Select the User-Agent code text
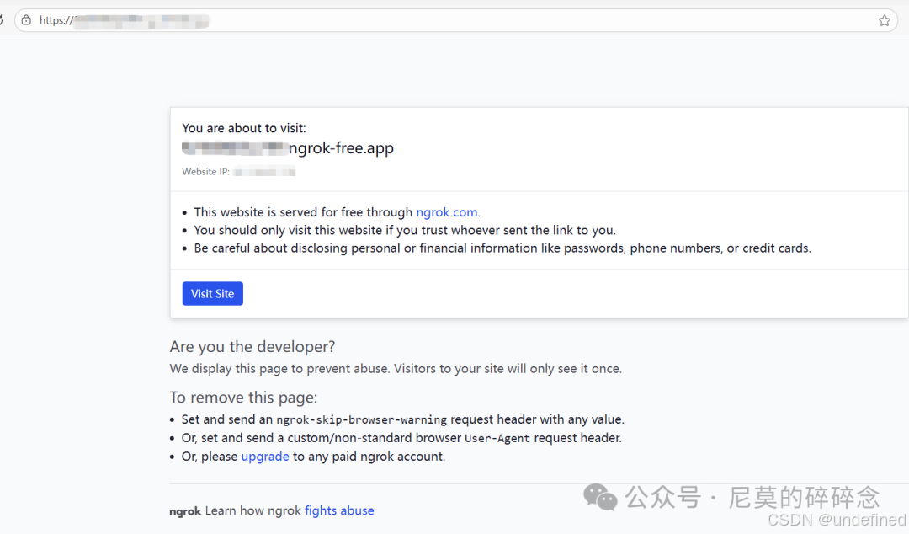The width and height of the screenshot is (909, 534). pyautogui.click(x=497, y=438)
